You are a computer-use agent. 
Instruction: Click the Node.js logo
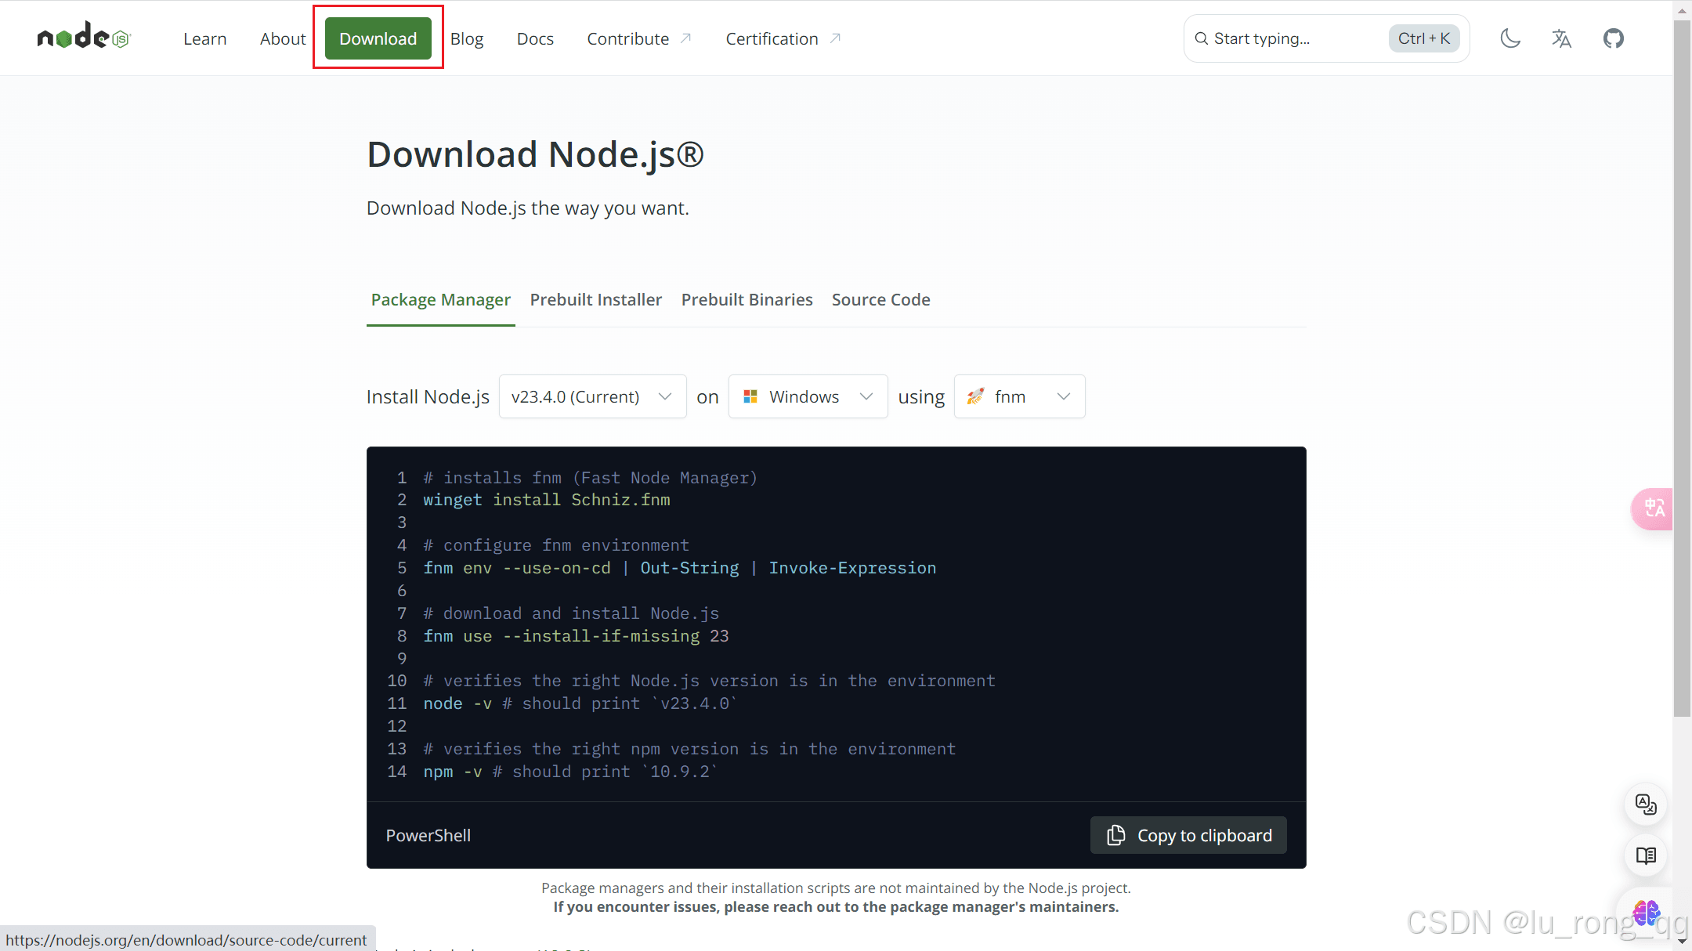click(x=84, y=37)
